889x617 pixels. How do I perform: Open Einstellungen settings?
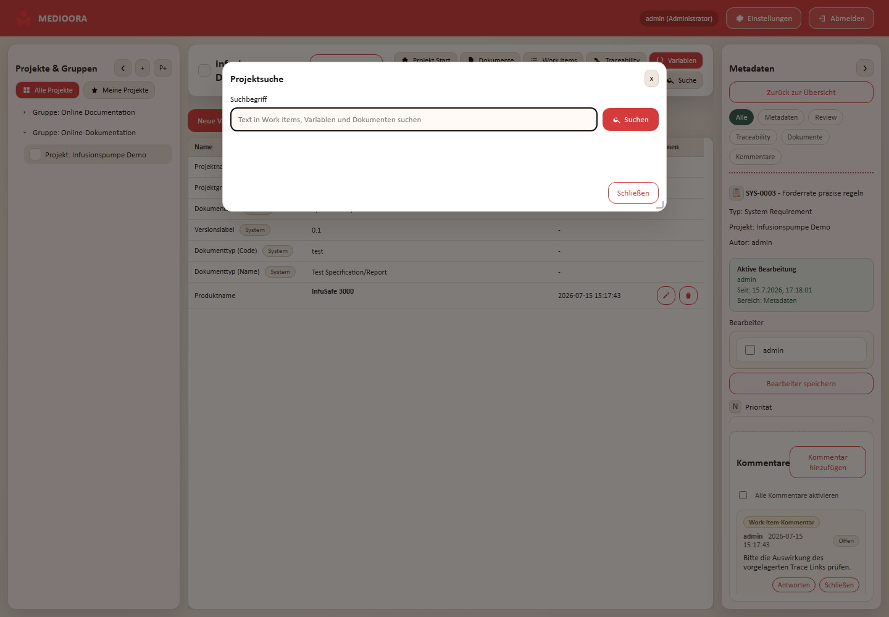coord(764,19)
